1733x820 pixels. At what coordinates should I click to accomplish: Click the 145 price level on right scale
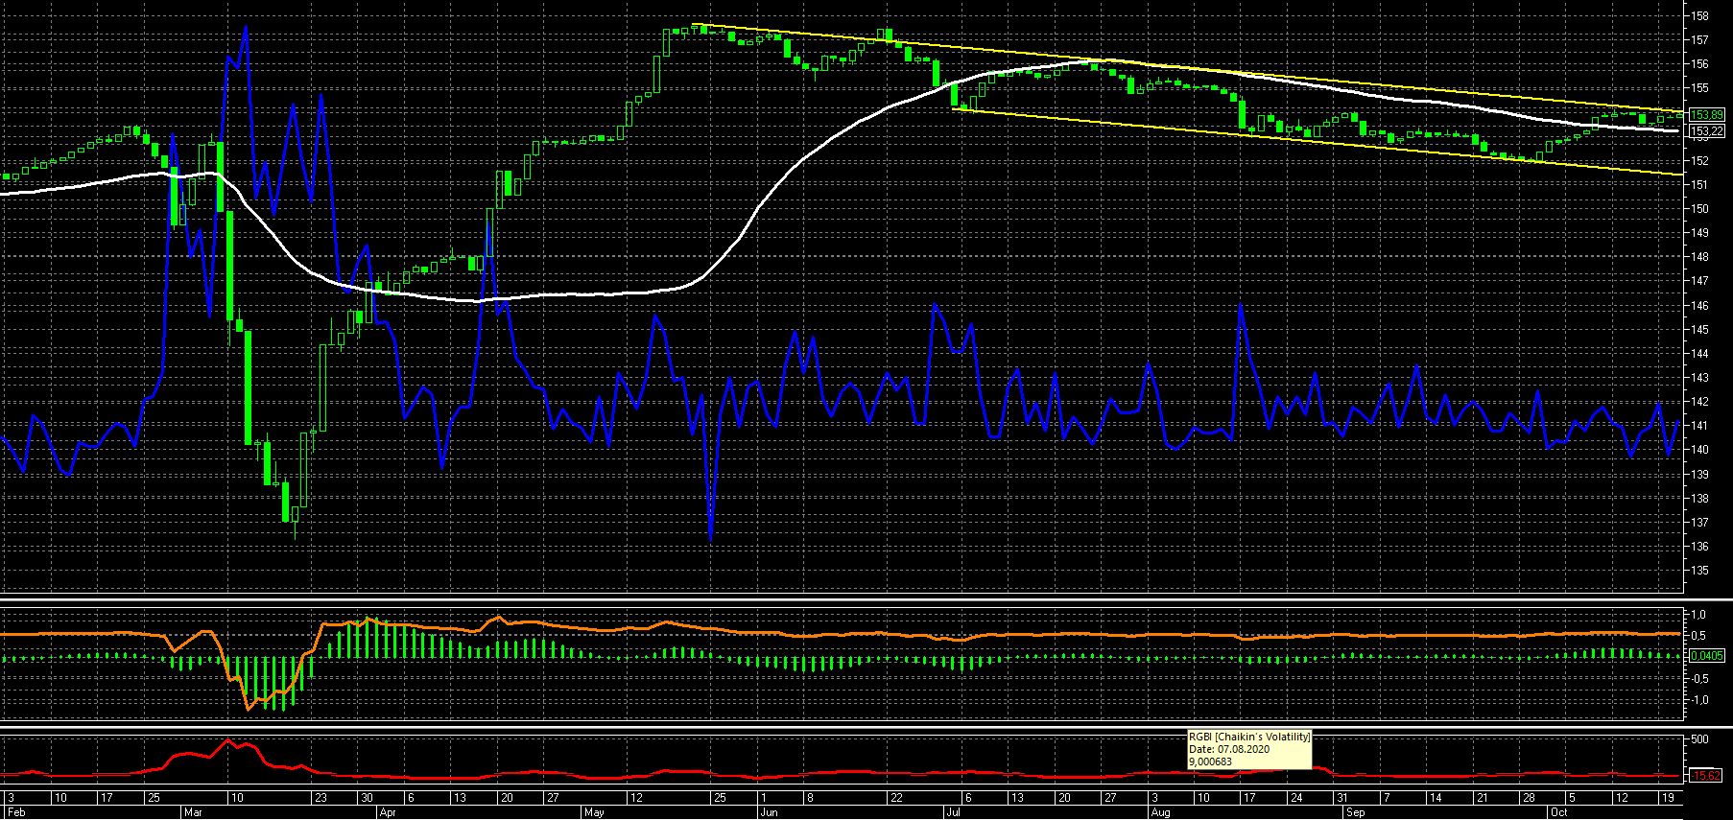[x=1698, y=329]
